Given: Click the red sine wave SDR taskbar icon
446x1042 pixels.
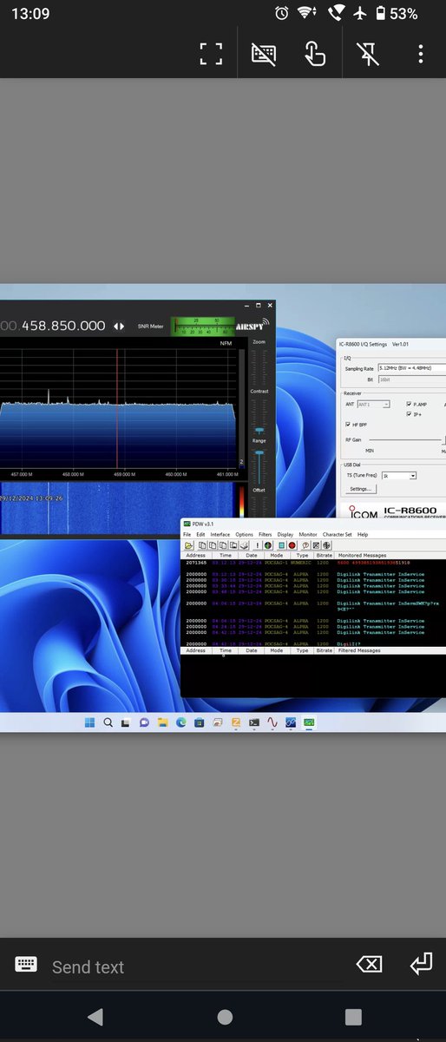Looking at the screenshot, I should [x=272, y=722].
